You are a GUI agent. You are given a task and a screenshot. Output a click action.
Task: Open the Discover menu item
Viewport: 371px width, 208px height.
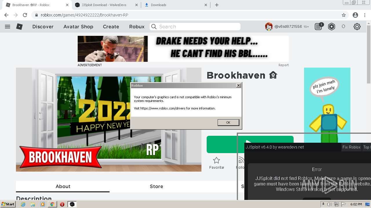(x=43, y=27)
